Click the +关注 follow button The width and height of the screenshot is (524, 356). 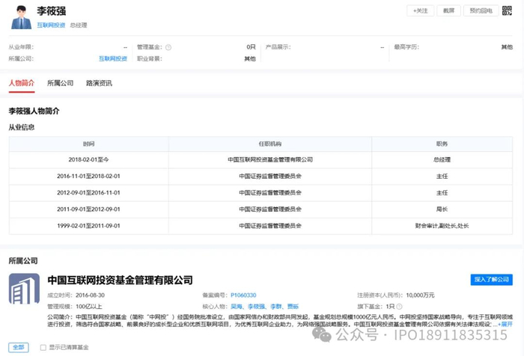pos(420,10)
